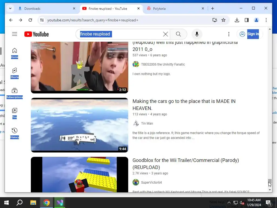This screenshot has height=208, width=277.
Task: Go forward in Chrome
Action: [x=21, y=20]
